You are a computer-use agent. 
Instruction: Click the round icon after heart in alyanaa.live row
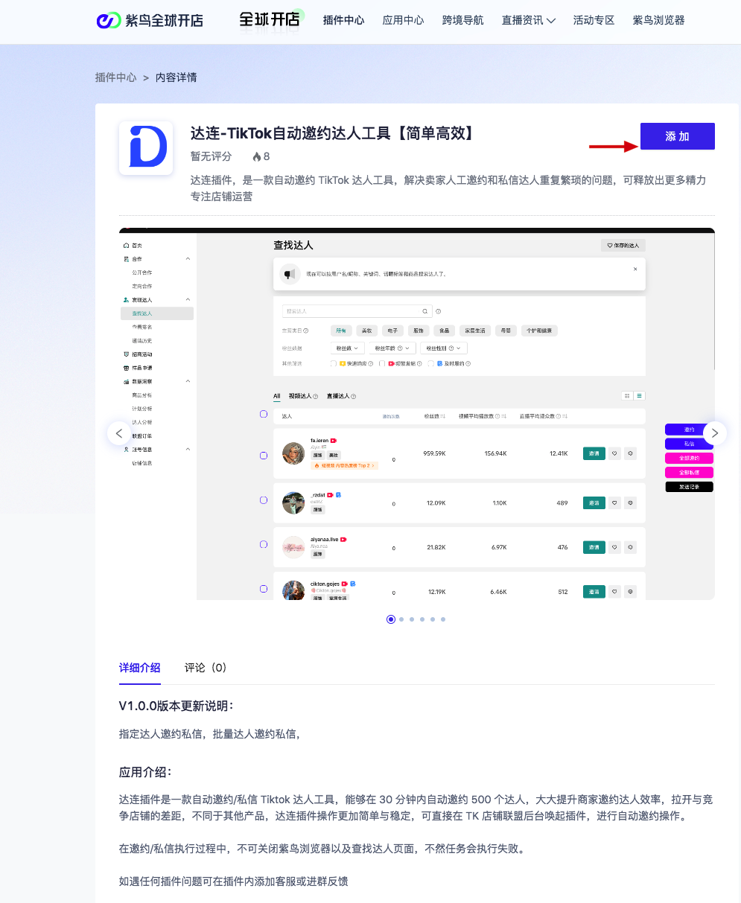631,547
